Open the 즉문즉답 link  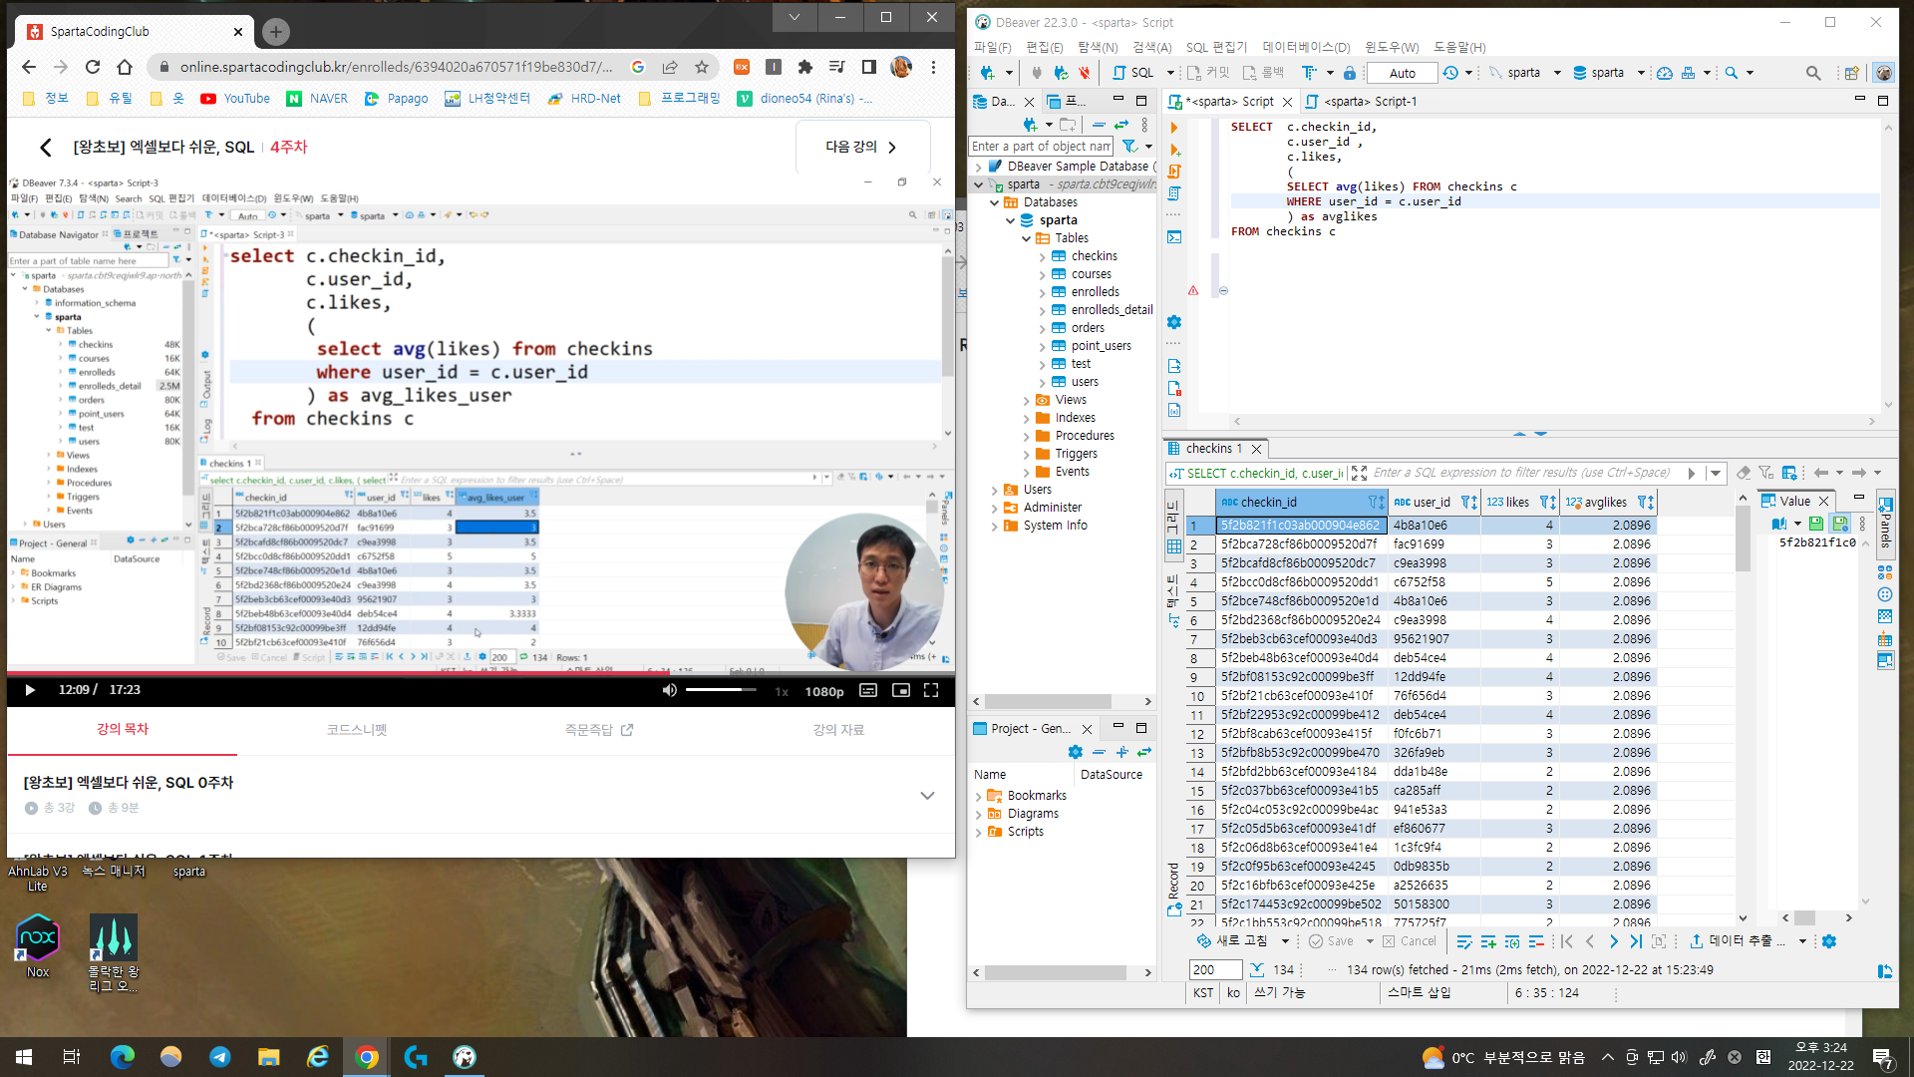pos(599,730)
